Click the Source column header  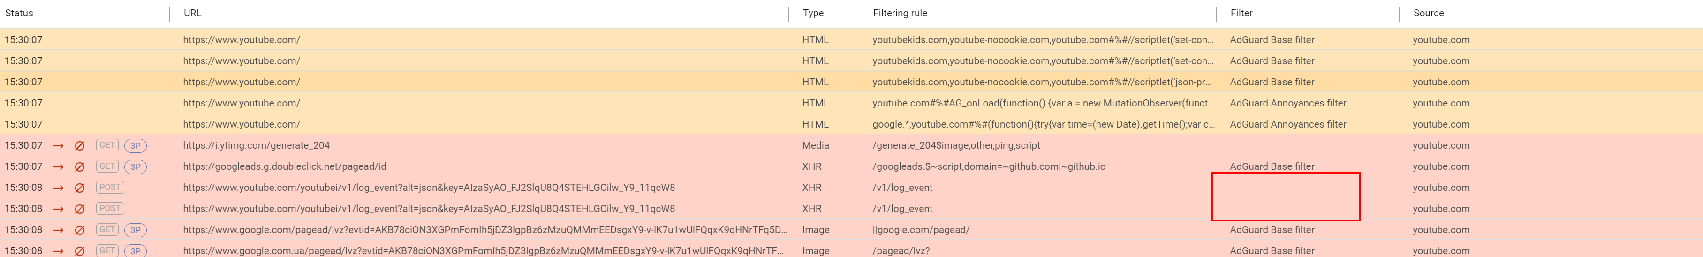coord(1428,13)
